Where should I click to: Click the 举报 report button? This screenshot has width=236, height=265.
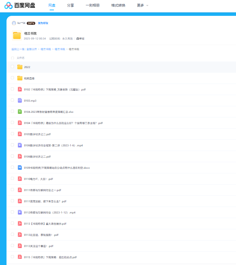tap(80, 39)
